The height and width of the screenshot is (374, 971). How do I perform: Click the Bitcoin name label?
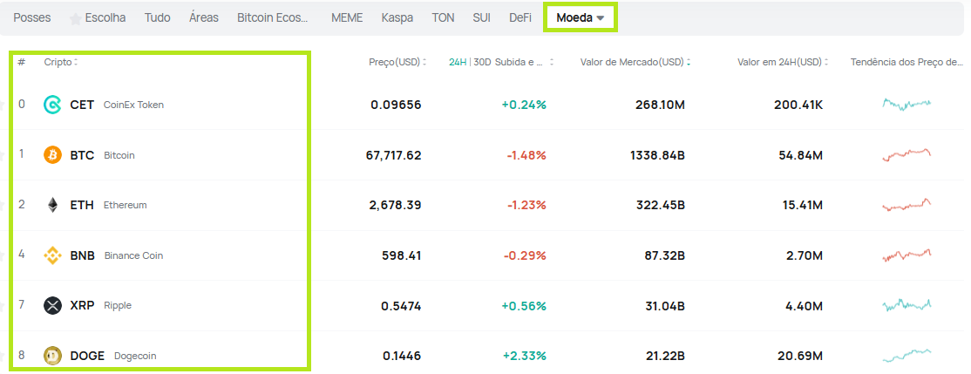pyautogui.click(x=119, y=155)
